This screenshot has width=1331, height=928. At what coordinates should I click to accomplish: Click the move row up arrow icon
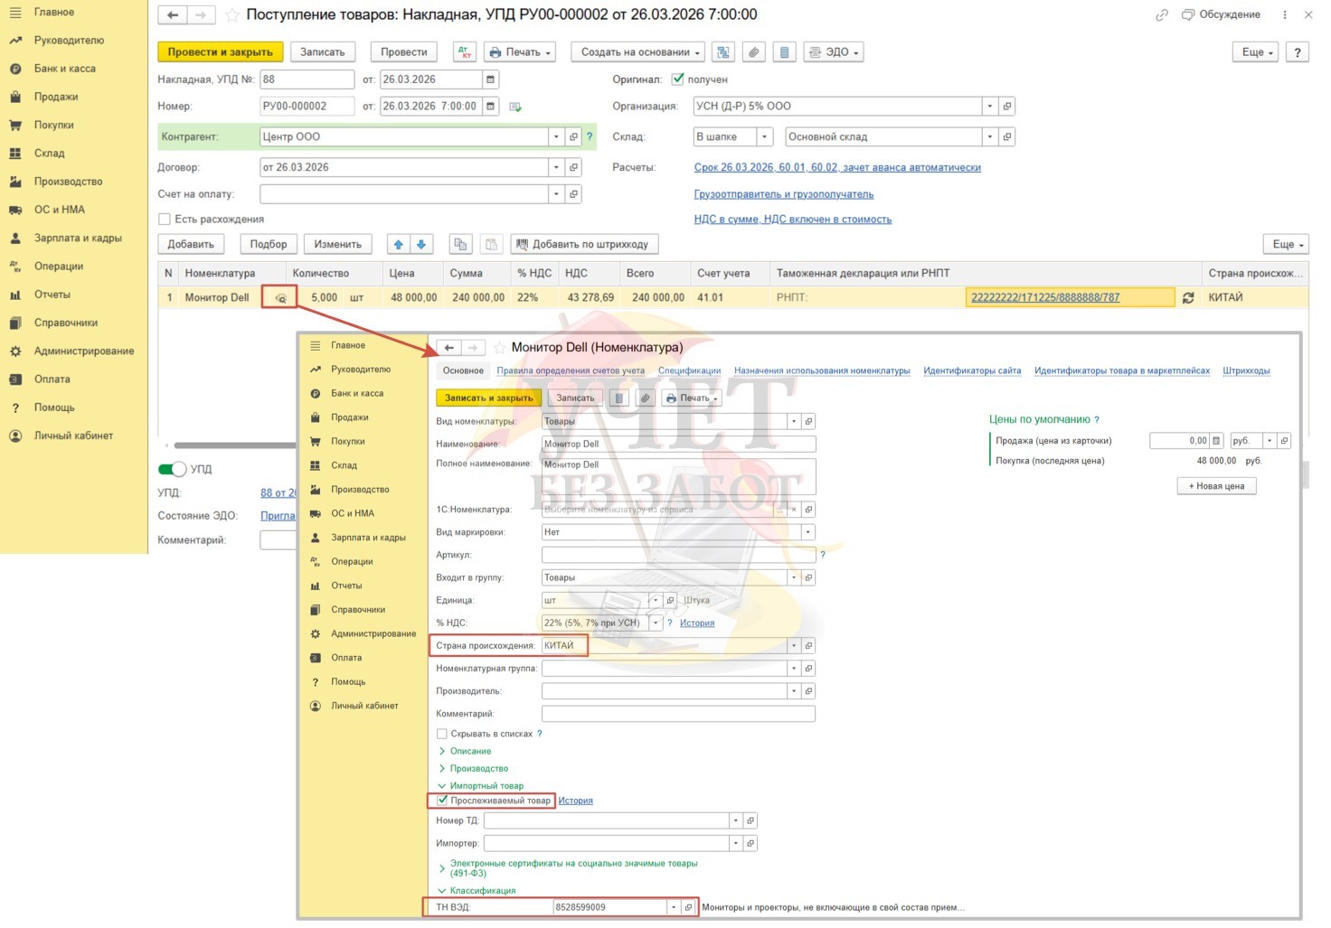(x=398, y=244)
